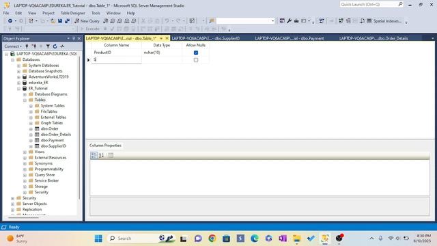Viewport: 437px width, 246px height.
Task: Click the connect plug icon in Object Explorer
Action: [27, 46]
